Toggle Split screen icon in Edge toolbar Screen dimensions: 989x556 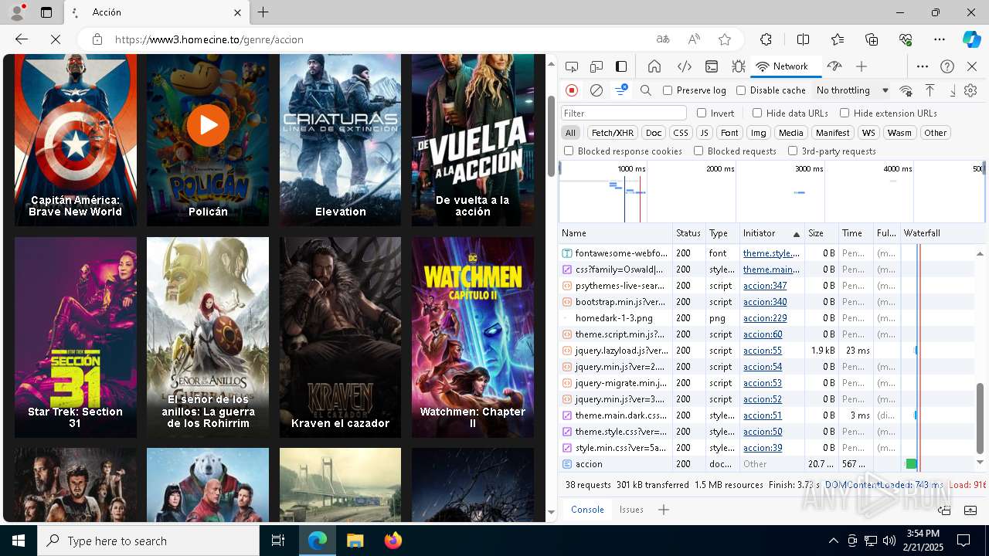tap(803, 39)
